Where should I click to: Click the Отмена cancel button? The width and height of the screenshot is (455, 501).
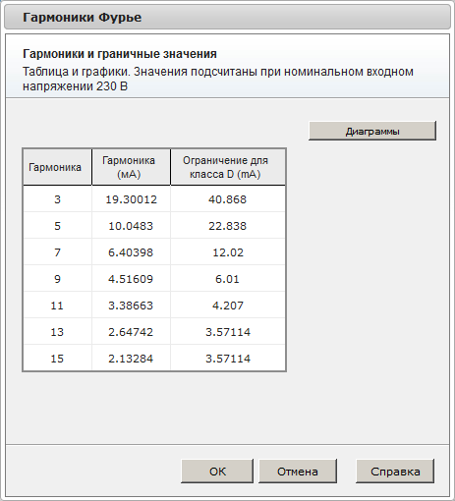click(298, 472)
